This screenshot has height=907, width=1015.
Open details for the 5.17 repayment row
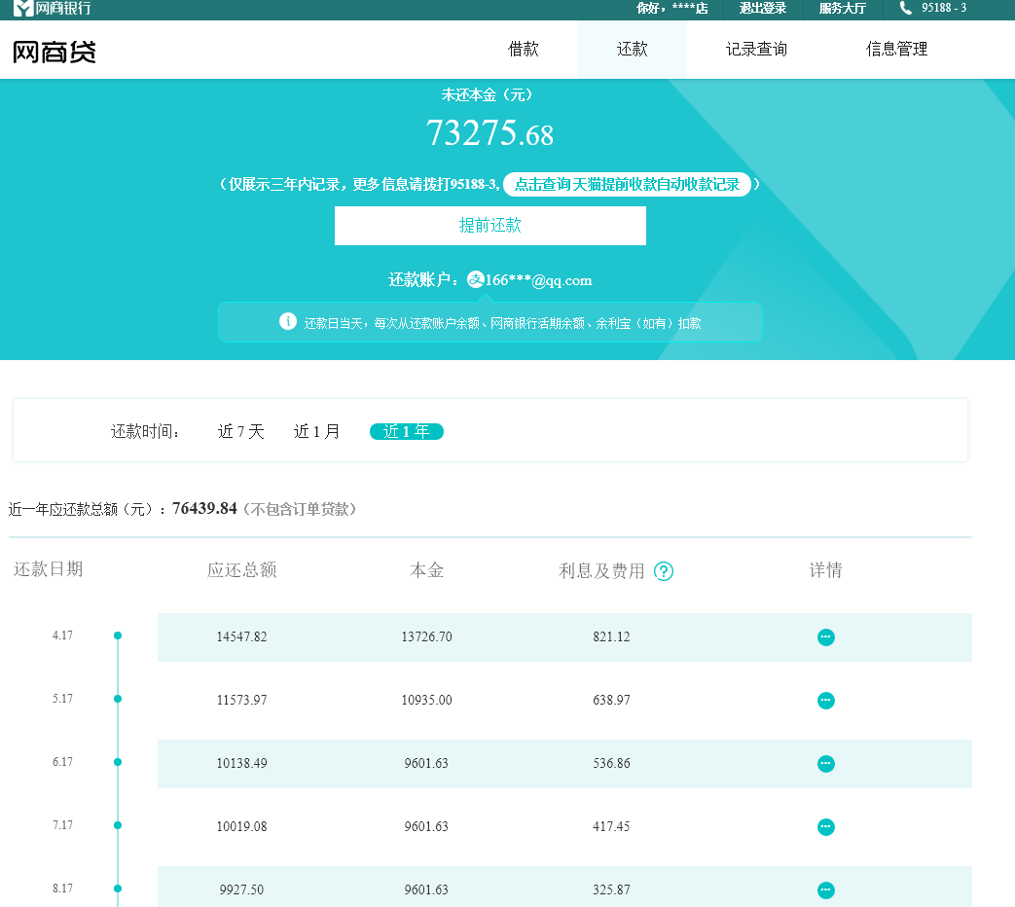[x=826, y=701]
